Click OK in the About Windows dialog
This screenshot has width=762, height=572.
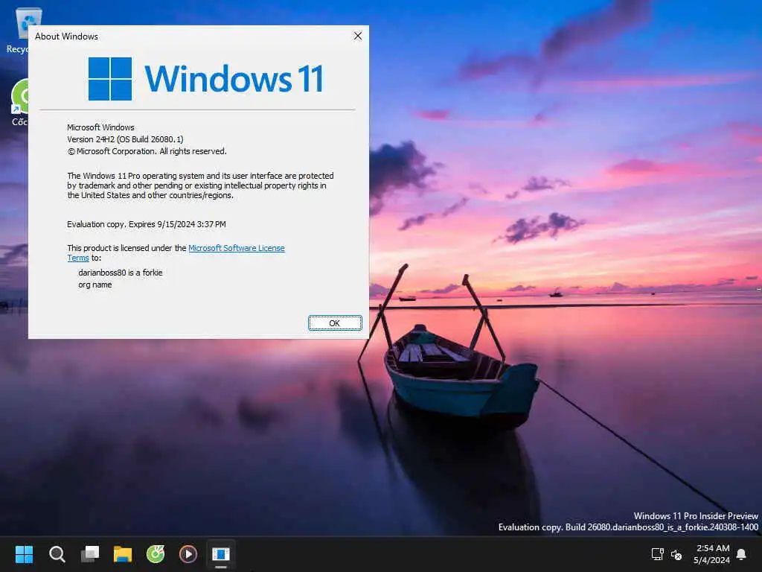pyautogui.click(x=335, y=323)
